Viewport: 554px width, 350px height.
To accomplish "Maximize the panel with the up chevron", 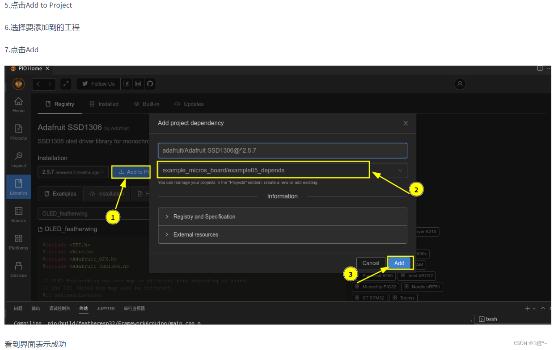I will coord(543,308).
